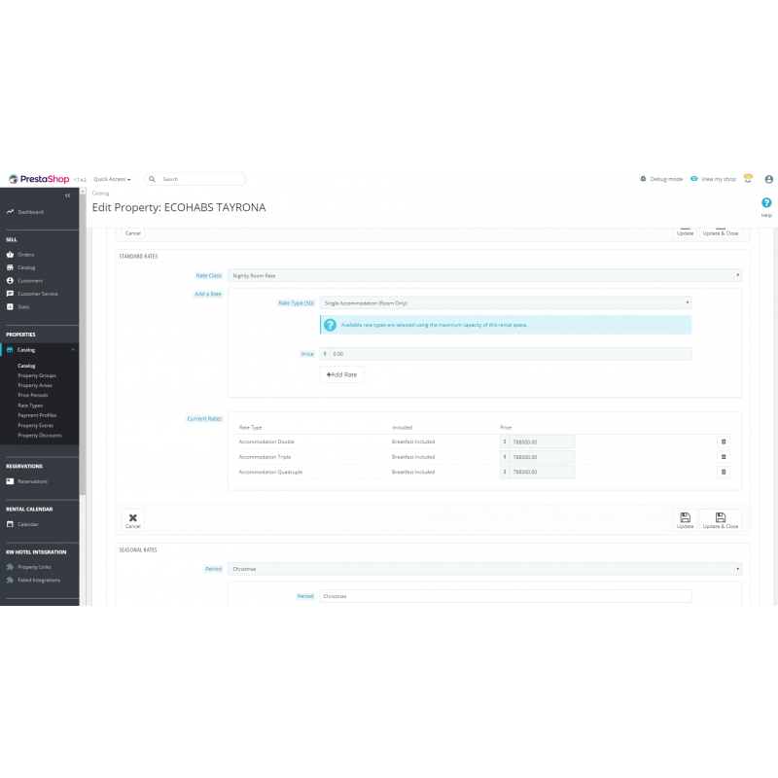Select Property Areas submenu item

click(35, 385)
